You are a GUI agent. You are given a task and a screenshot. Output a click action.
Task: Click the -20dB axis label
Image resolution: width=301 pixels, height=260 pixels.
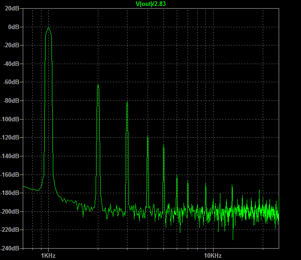coord(11,45)
